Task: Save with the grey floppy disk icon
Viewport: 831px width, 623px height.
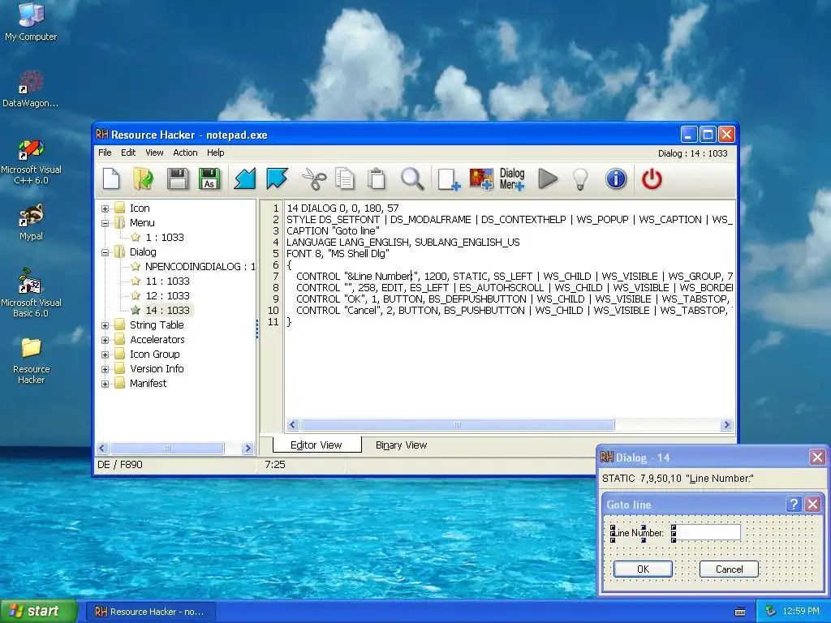Action: [x=178, y=178]
